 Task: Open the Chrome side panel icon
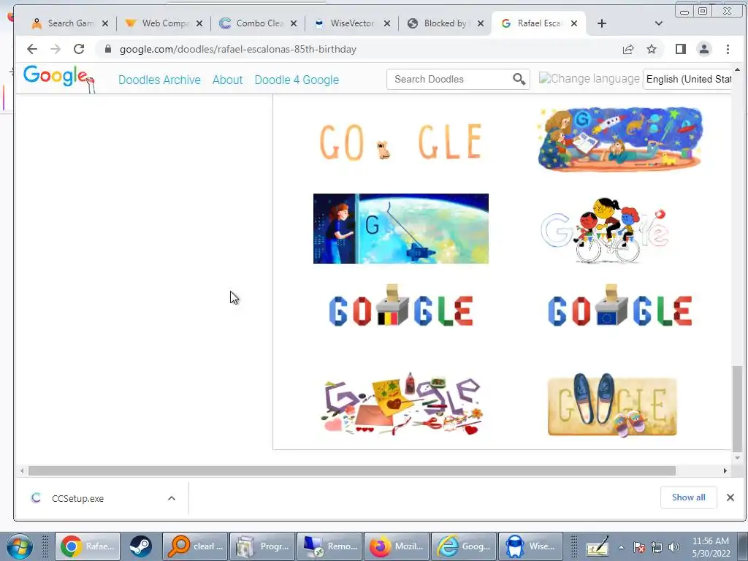[681, 49]
